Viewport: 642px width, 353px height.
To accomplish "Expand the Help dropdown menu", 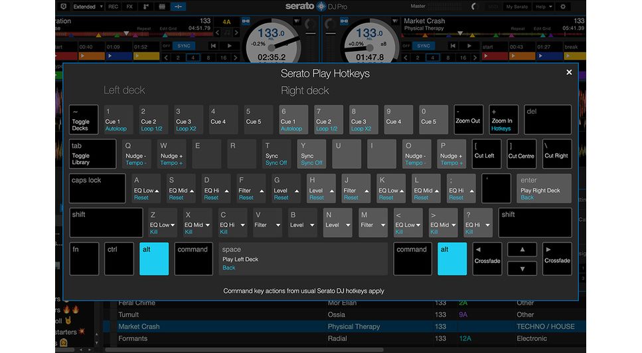I will (x=544, y=7).
